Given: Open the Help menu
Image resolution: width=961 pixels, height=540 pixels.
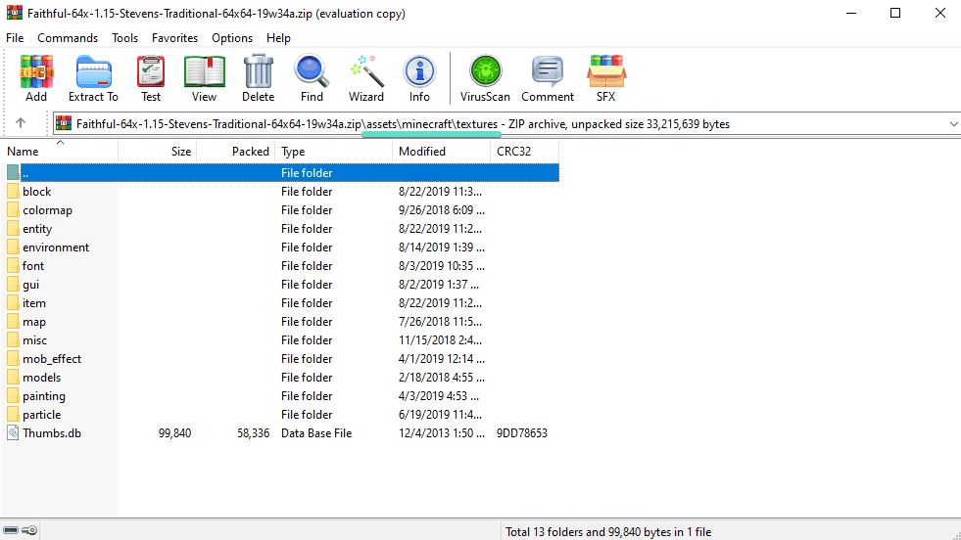Looking at the screenshot, I should click(x=278, y=38).
